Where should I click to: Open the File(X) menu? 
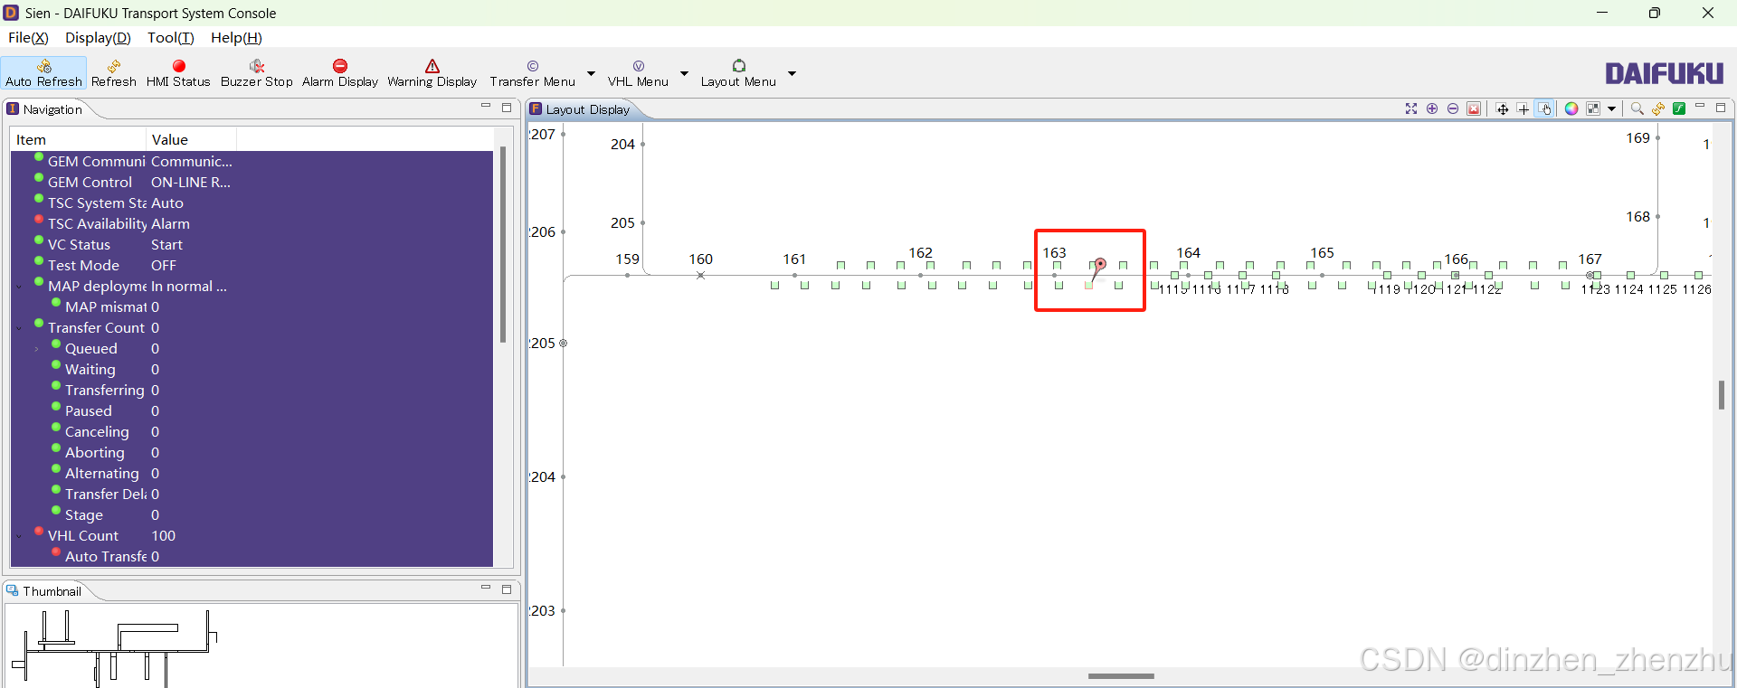pos(28,37)
